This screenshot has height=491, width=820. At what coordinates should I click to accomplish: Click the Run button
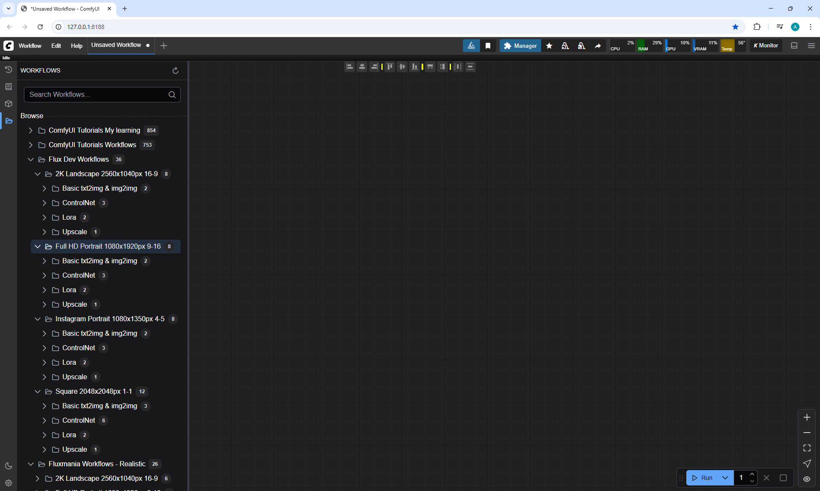pyautogui.click(x=703, y=478)
